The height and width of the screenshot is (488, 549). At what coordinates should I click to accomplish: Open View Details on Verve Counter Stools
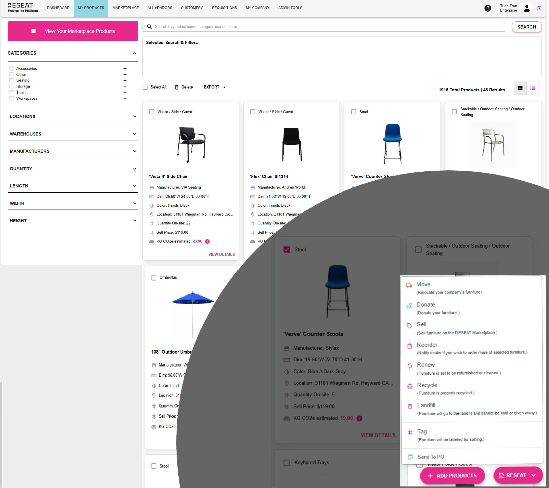(x=378, y=435)
